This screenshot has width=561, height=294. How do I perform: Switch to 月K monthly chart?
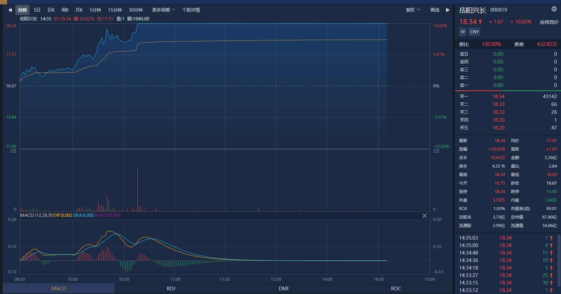[79, 10]
